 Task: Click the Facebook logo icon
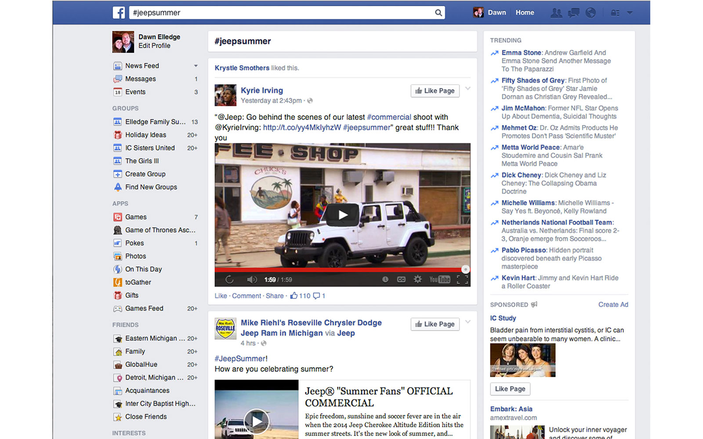pyautogui.click(x=119, y=13)
